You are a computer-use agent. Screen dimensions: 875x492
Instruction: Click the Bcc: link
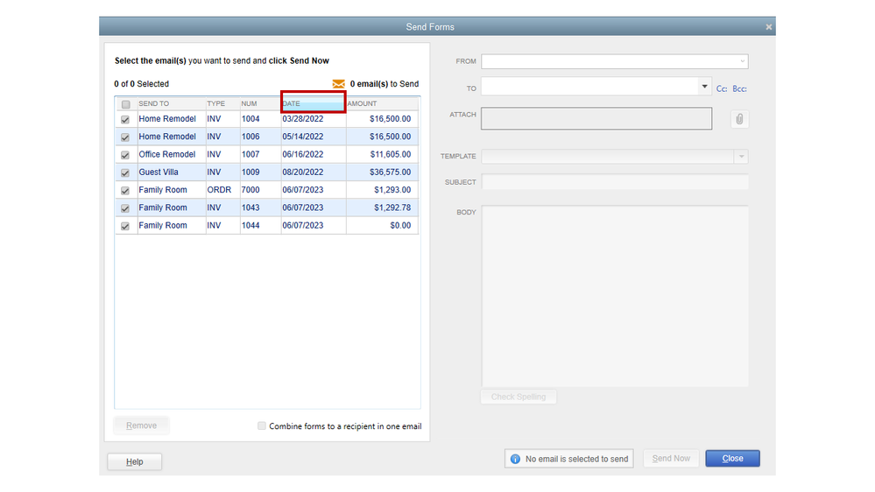(x=739, y=88)
